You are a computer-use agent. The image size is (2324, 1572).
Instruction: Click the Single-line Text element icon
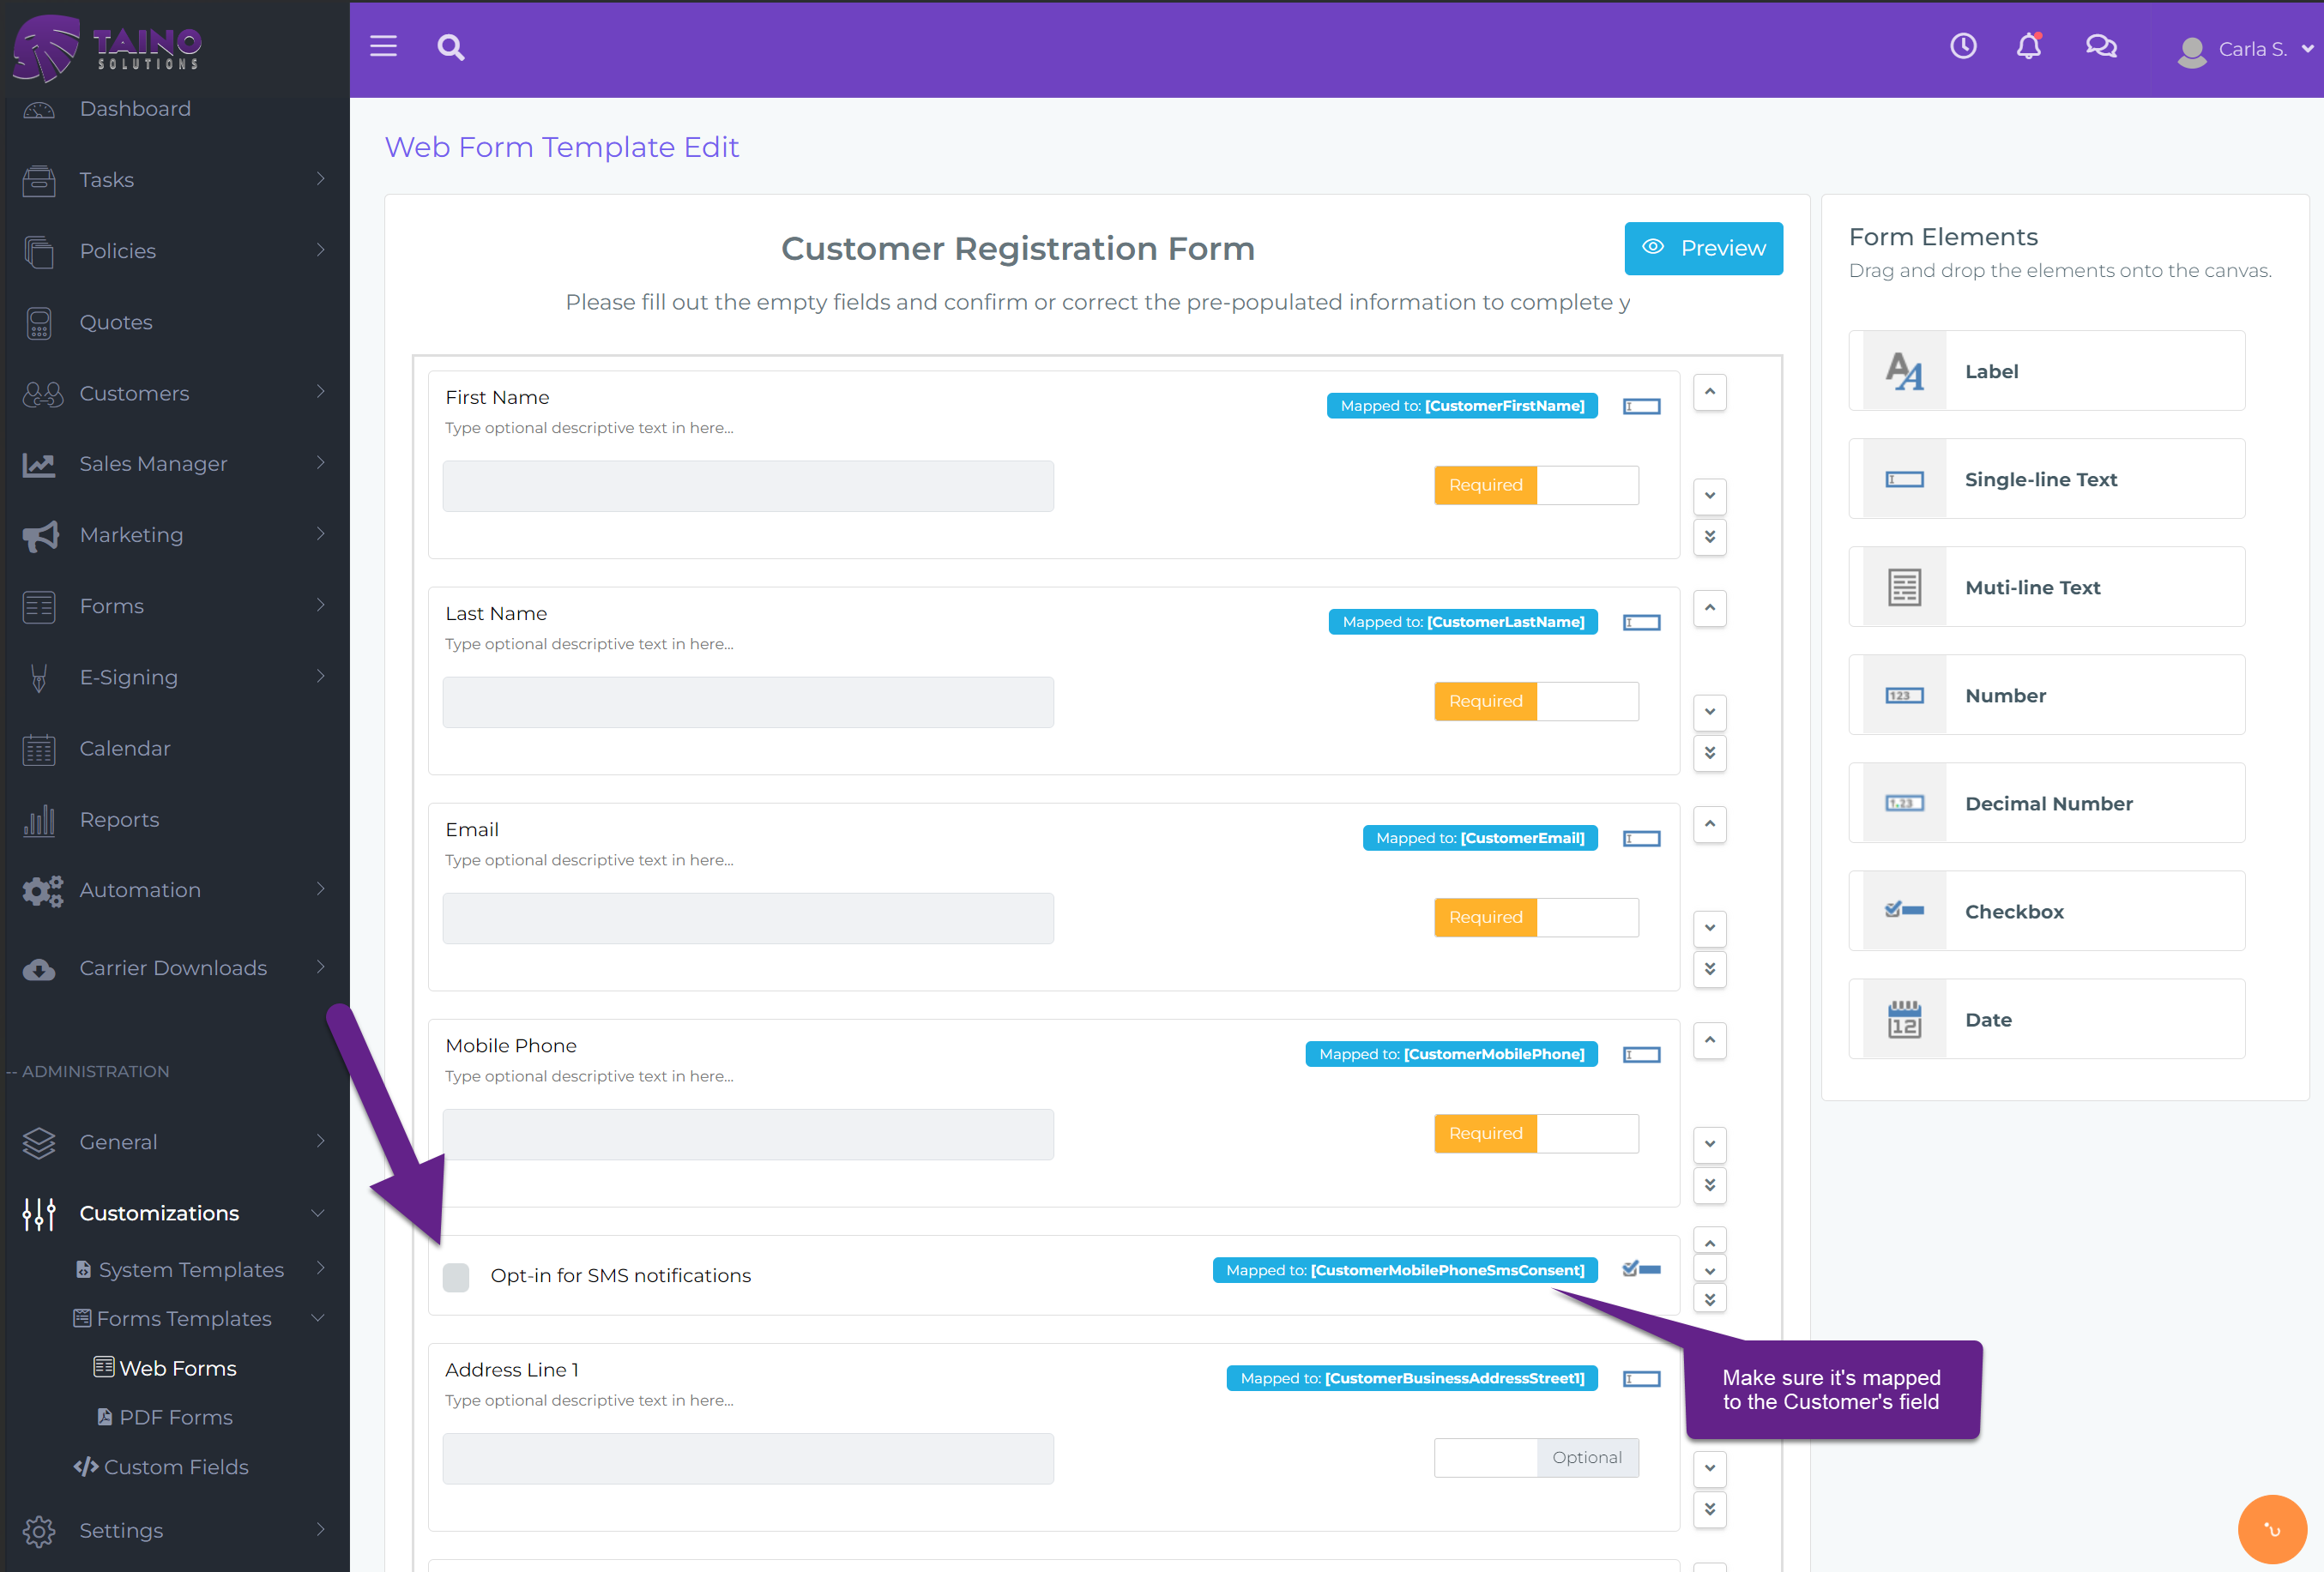(x=1904, y=479)
